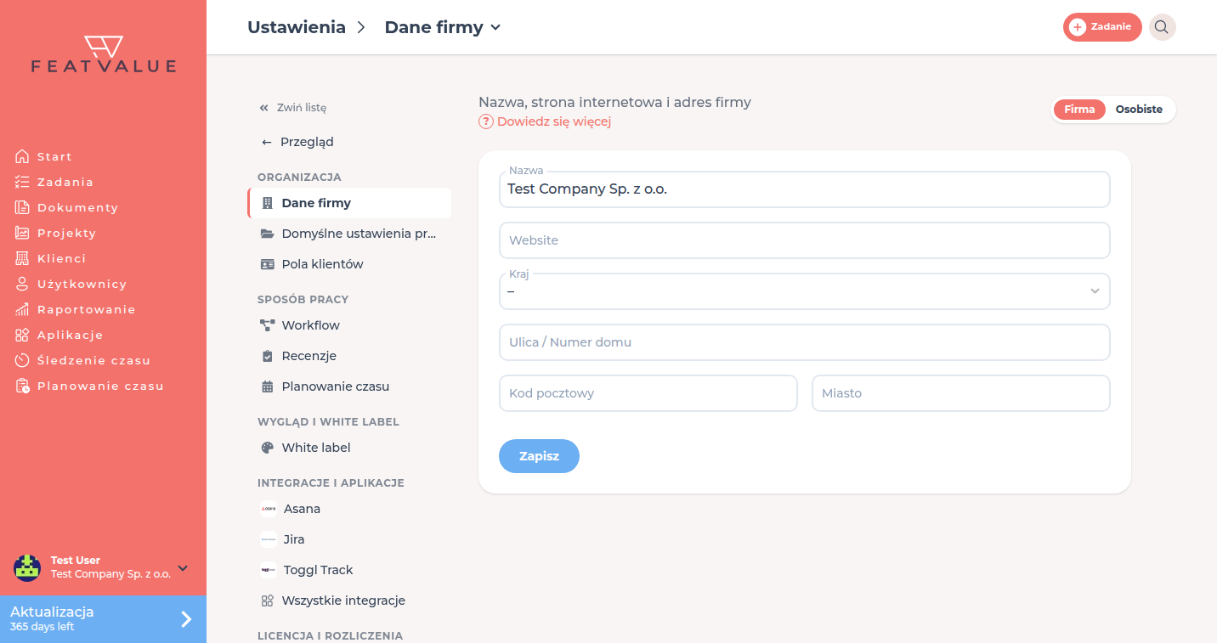Open Aplikacje in the sidebar
The width and height of the screenshot is (1217, 643).
[59, 335]
